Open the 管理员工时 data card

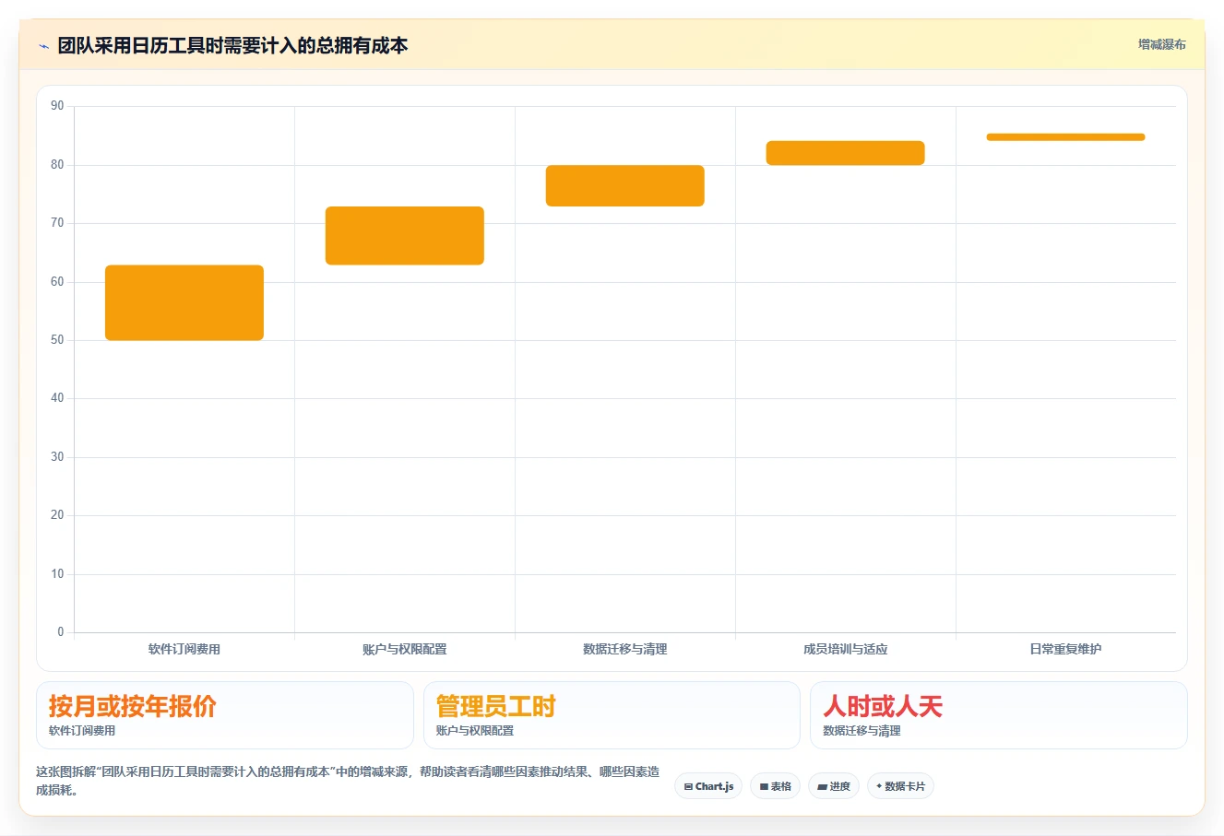point(612,715)
